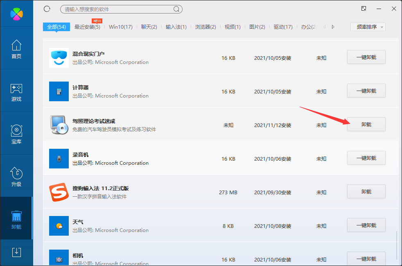Image resolution: width=402 pixels, height=266 pixels.
Task: Switch to 视频(1) tab
Action: point(233,27)
